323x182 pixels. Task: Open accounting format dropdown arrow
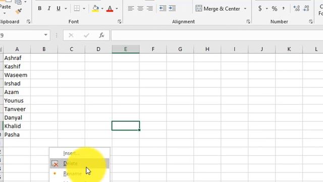point(267,9)
